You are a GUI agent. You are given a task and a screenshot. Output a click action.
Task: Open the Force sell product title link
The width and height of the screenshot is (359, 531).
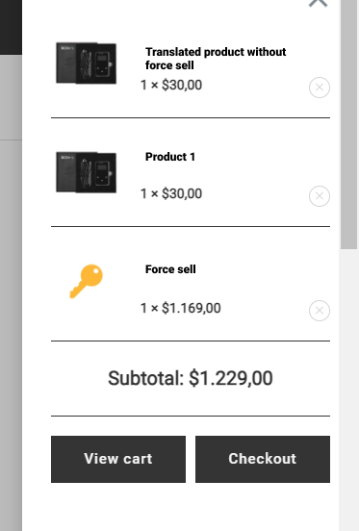click(x=170, y=269)
